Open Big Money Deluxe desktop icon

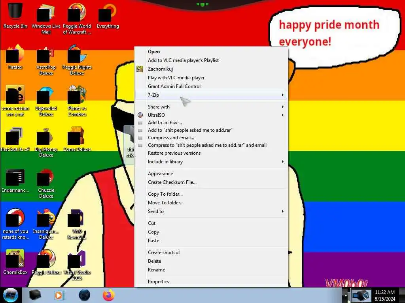coord(46,142)
